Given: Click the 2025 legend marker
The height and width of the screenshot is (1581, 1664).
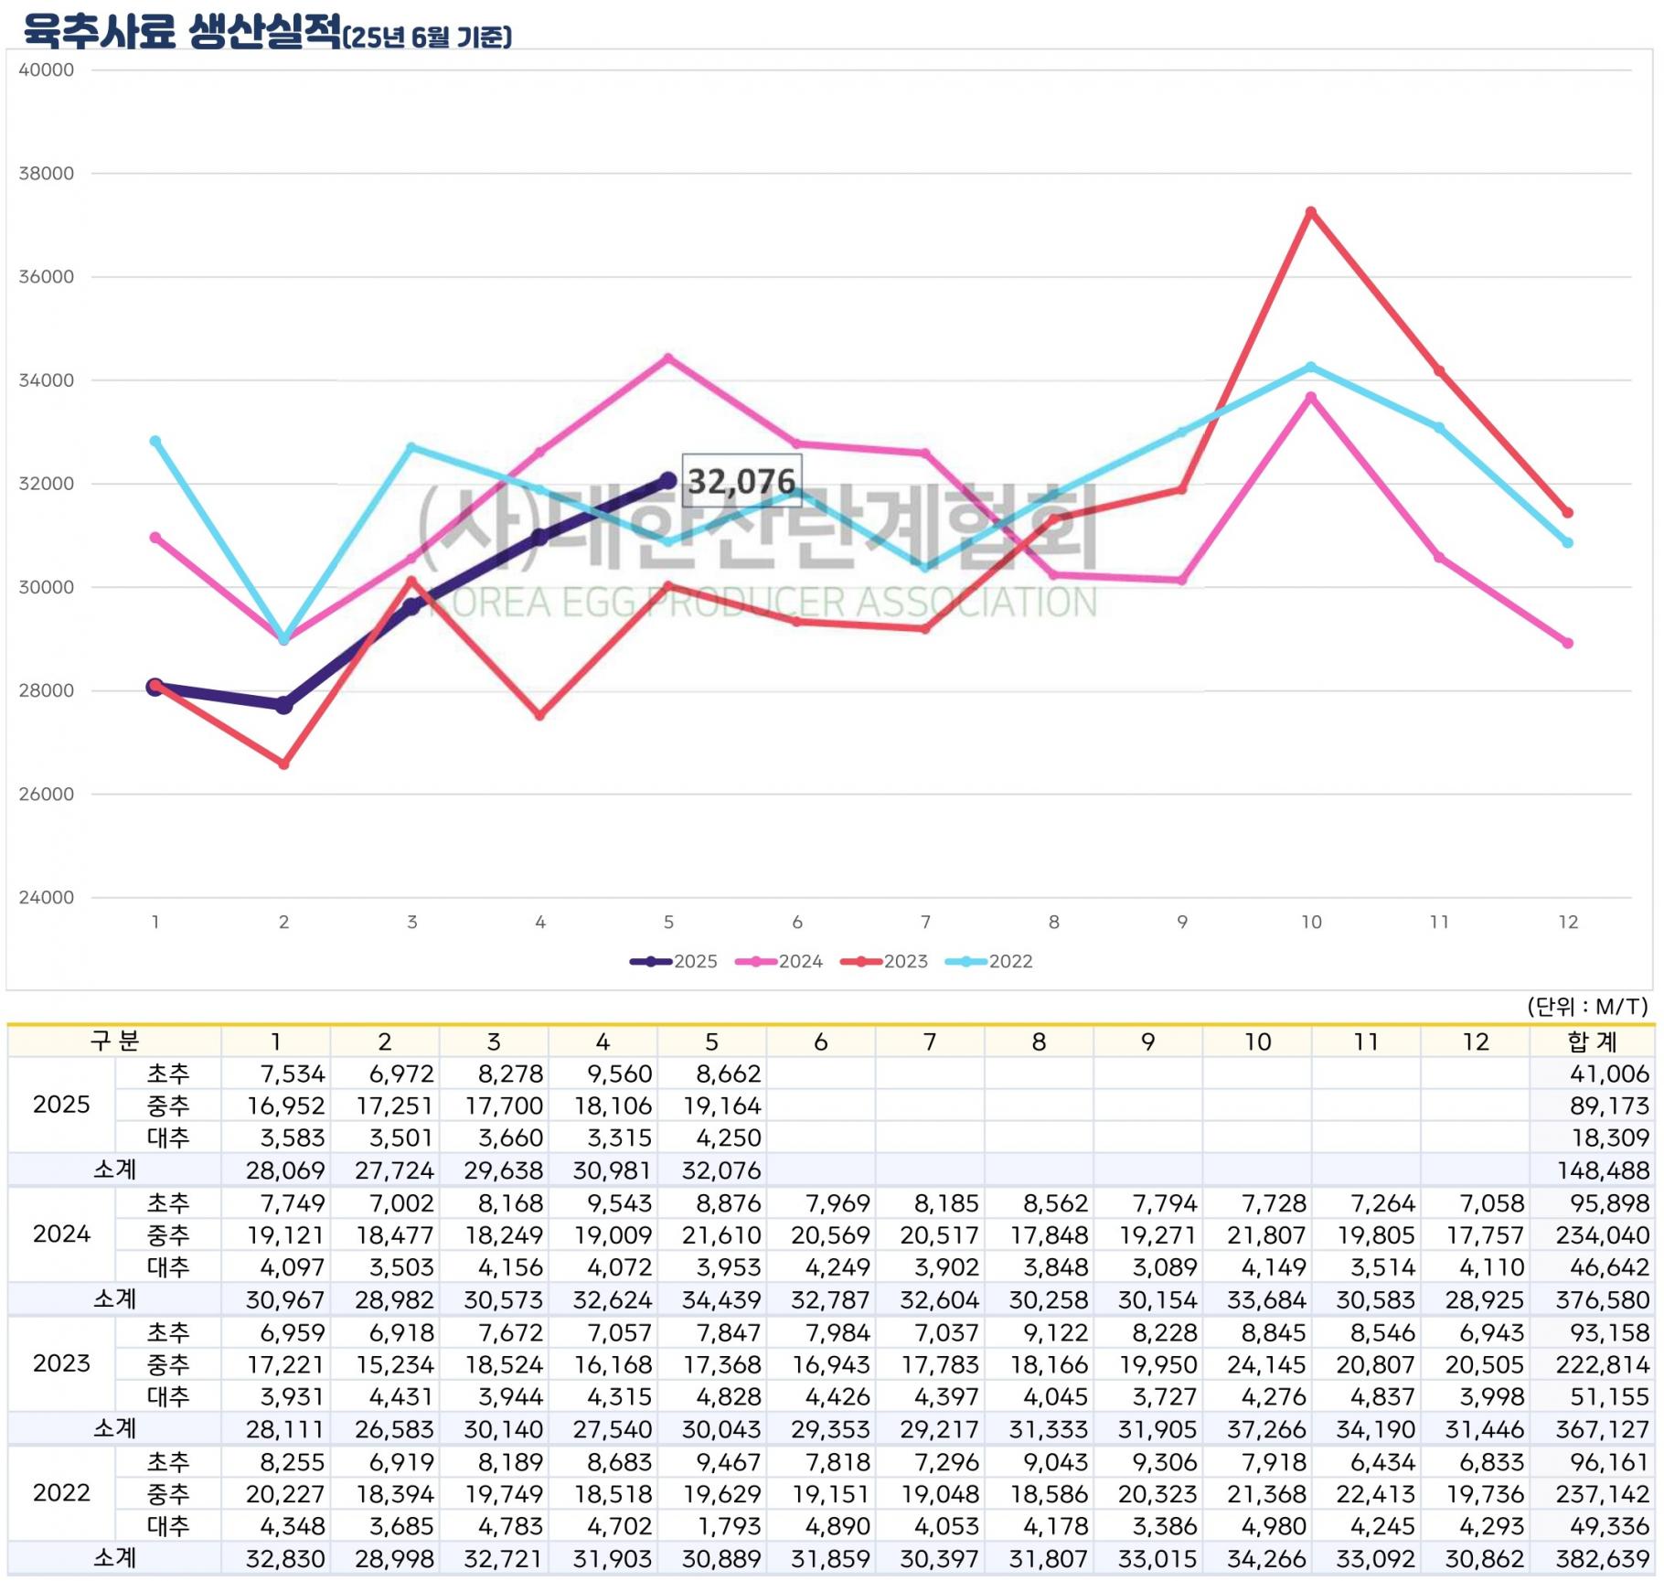Looking at the screenshot, I should coord(650,962).
